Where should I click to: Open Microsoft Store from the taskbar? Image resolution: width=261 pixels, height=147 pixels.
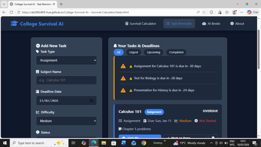114,143
